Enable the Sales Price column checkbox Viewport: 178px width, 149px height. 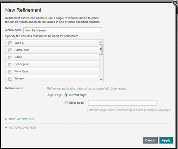tap(10, 50)
